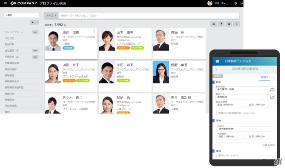285x168 pixels.
Task: Click the COMPANY logo in header
Action: (x=24, y=3)
